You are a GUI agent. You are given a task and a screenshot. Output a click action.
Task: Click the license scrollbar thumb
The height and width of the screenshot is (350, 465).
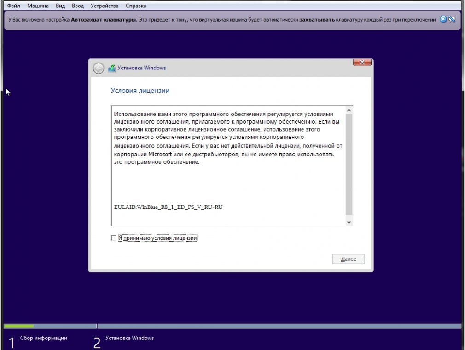[x=349, y=165]
